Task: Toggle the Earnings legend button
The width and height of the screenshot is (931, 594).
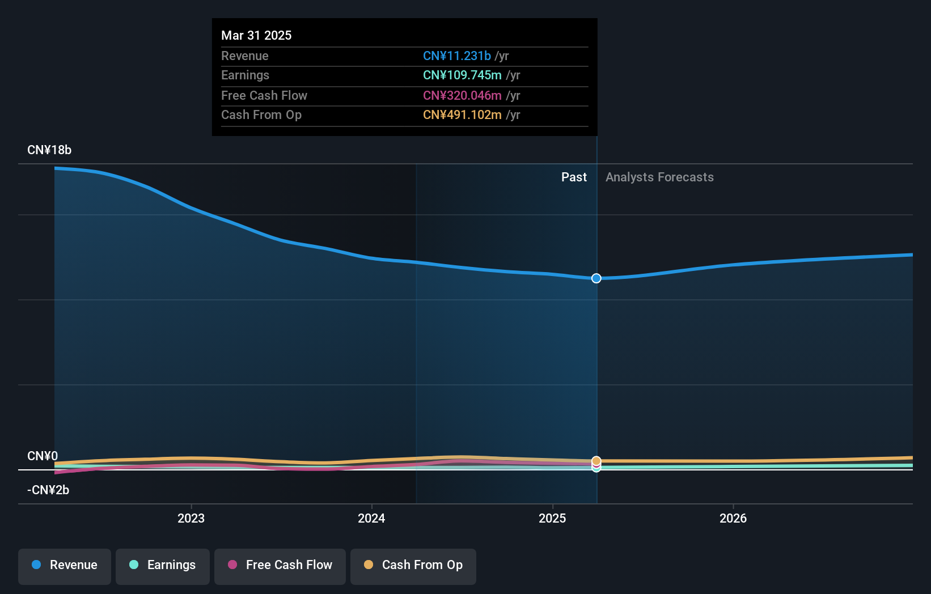Action: tap(163, 566)
